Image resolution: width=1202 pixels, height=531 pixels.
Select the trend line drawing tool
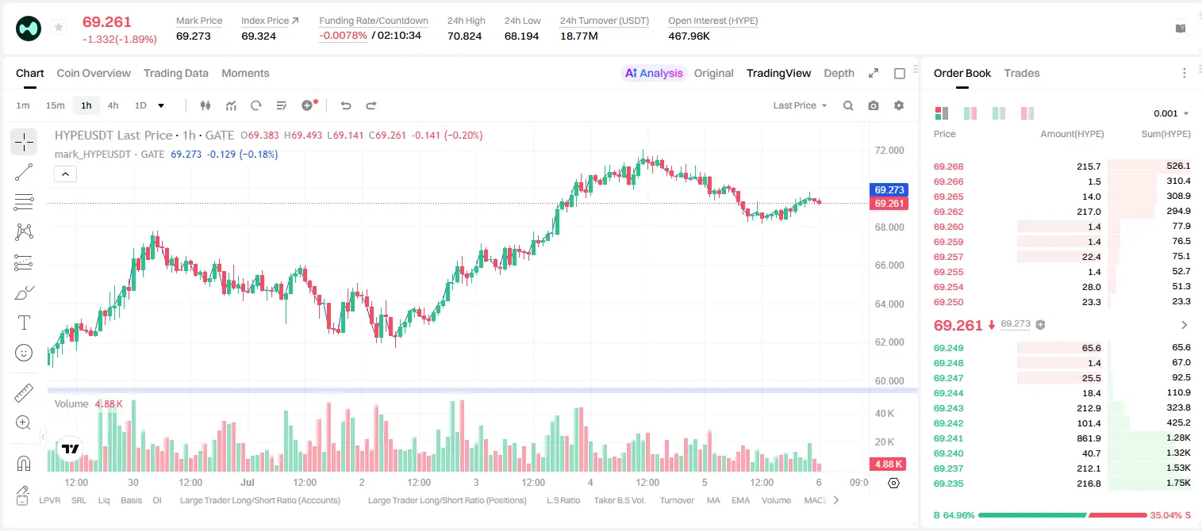(x=24, y=172)
